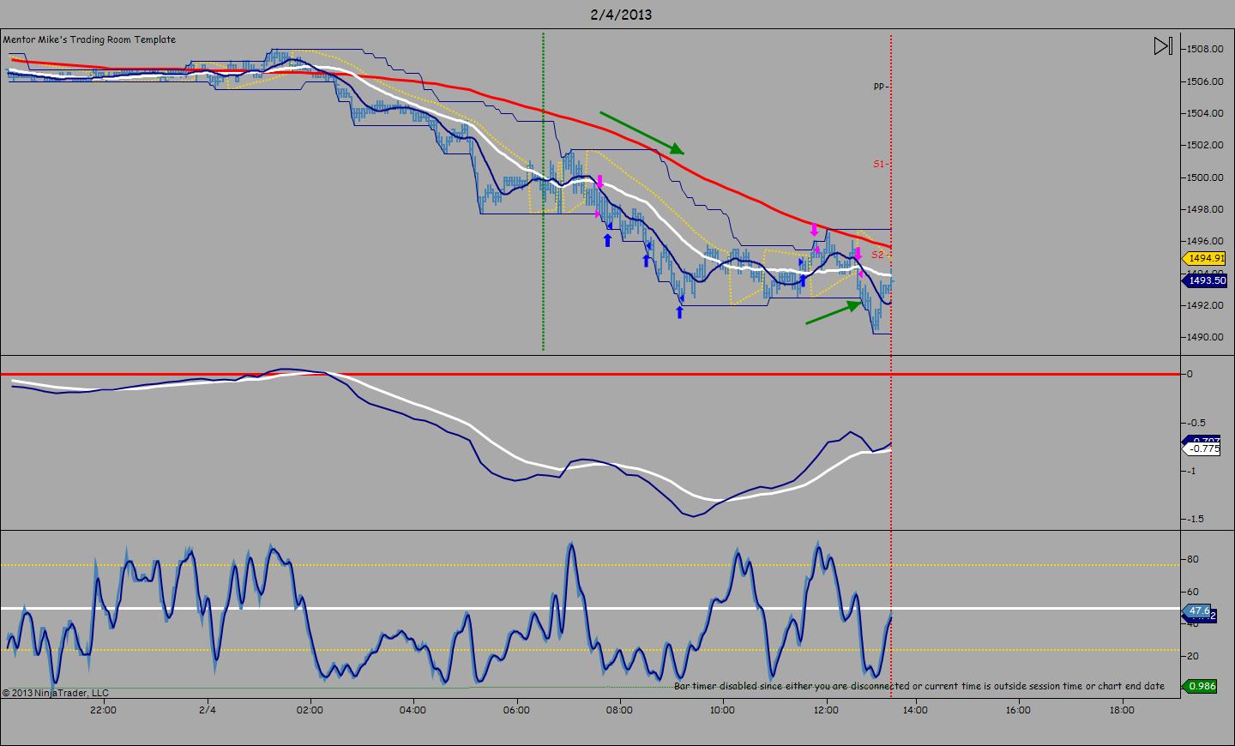Screen dimensions: 1235x746
Task: Click the 1492.00 price axis label
Action: coord(1205,305)
